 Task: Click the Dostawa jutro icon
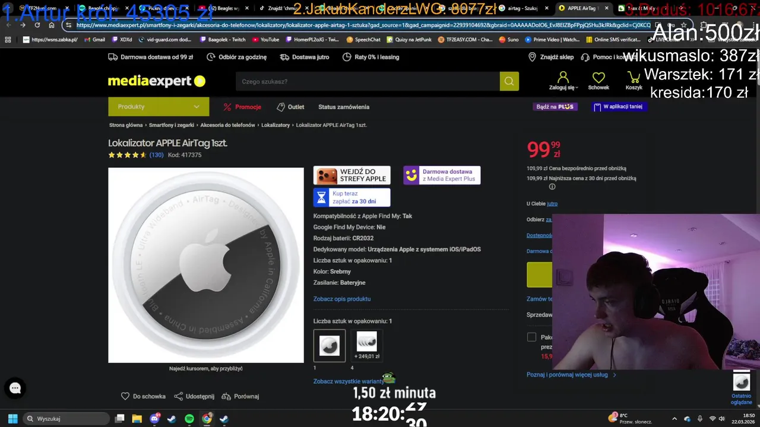284,57
